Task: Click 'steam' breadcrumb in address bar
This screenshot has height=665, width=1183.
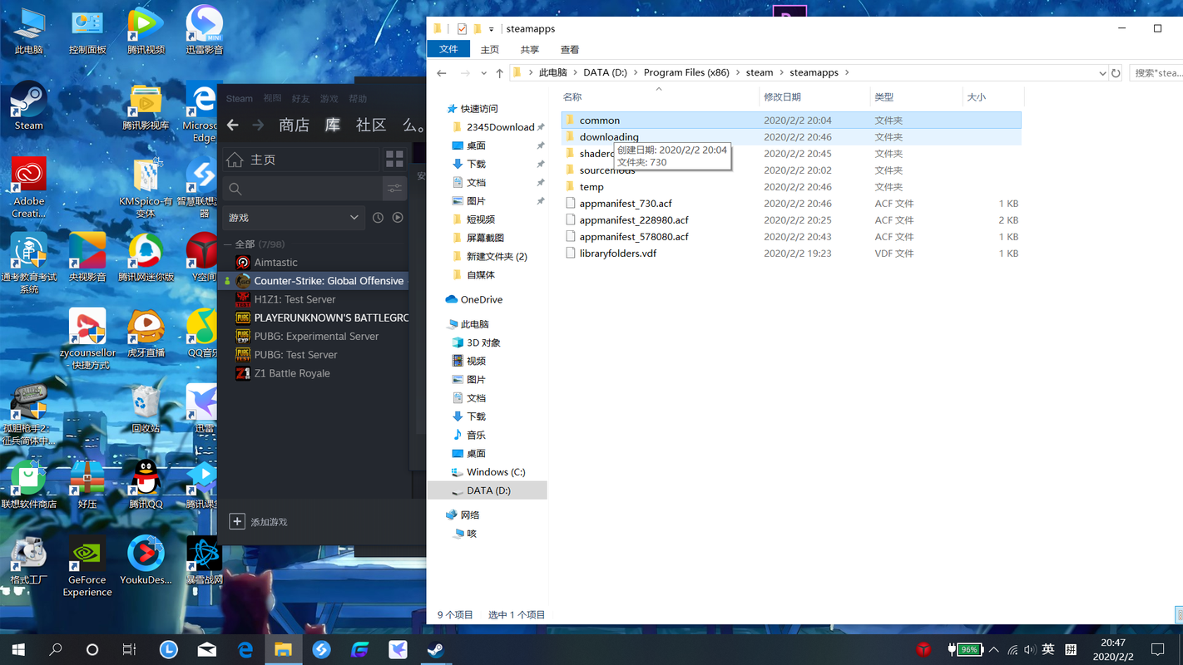Action: tap(760, 73)
